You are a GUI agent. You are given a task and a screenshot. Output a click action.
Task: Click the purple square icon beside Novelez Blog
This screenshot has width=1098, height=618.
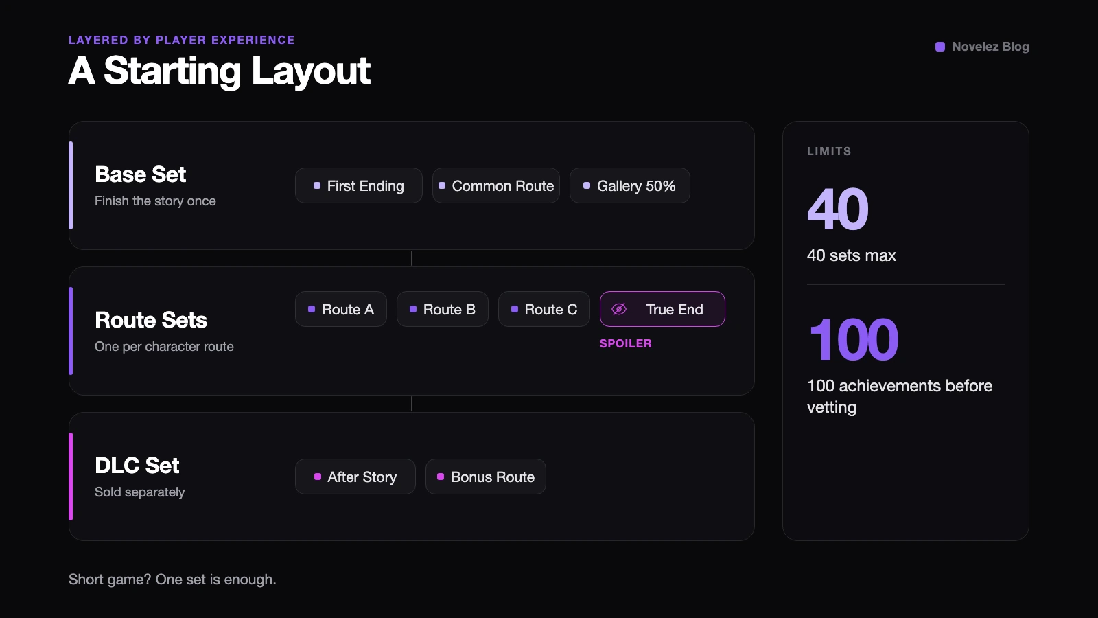(940, 47)
